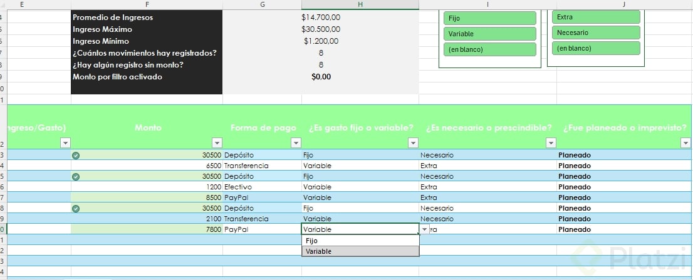Viewport: 693px width, 280px height.
Task: Select the Efectivo payment cell
Action: (x=263, y=187)
